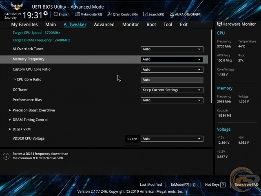Click the TUF logo emblem
Viewport: 261px width, 196px height.
point(17,7)
